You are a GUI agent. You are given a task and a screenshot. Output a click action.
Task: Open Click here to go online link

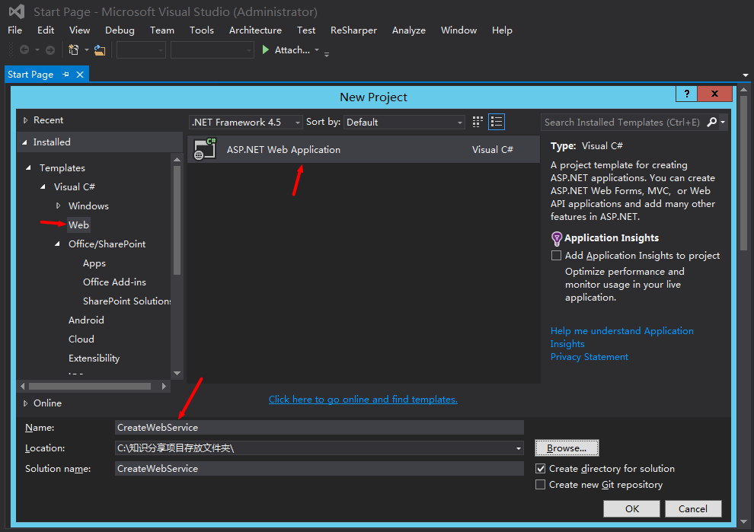click(363, 400)
